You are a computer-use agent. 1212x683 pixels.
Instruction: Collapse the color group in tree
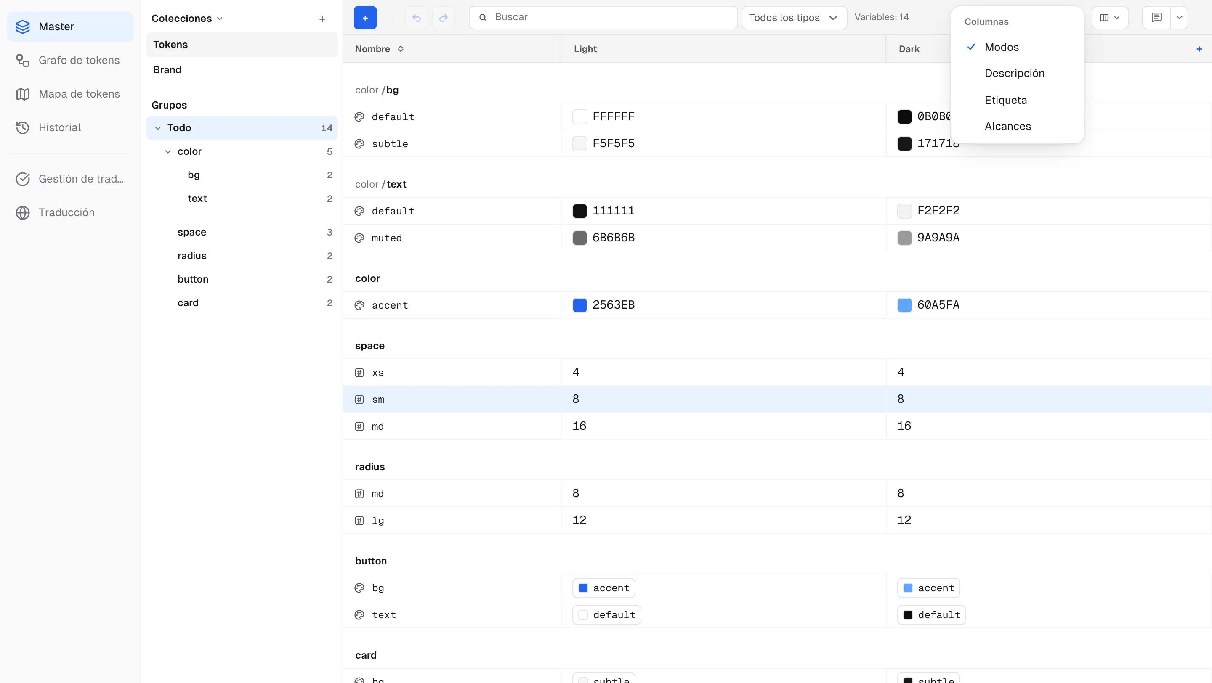[x=167, y=151]
